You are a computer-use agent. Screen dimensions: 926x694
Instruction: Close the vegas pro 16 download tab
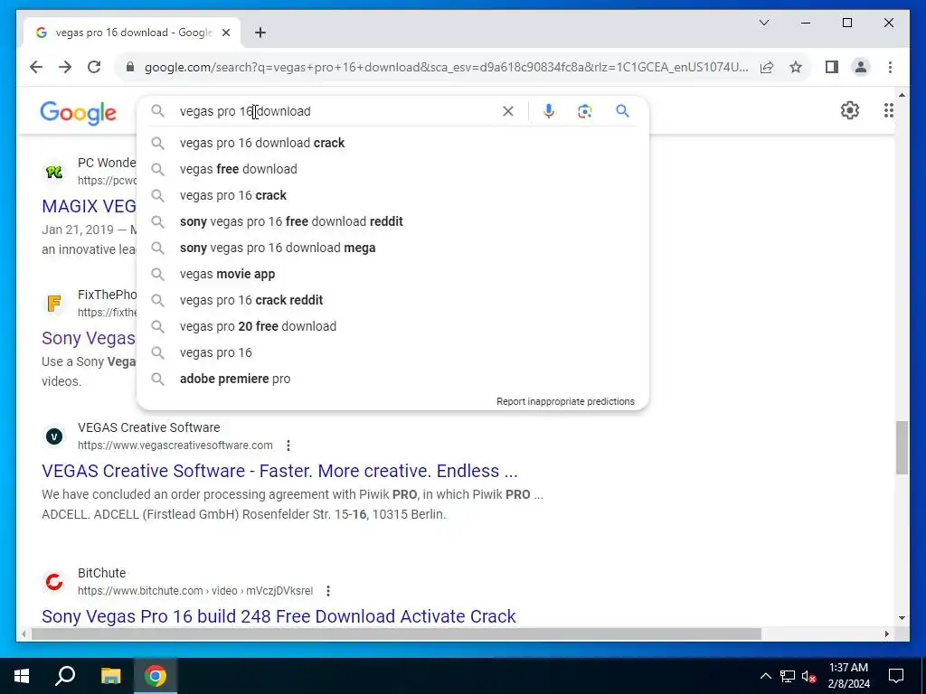(x=225, y=33)
